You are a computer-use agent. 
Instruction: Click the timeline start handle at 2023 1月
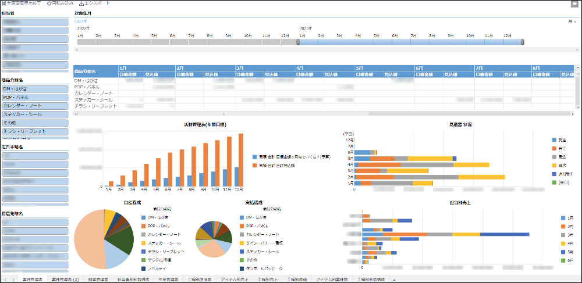(x=298, y=42)
